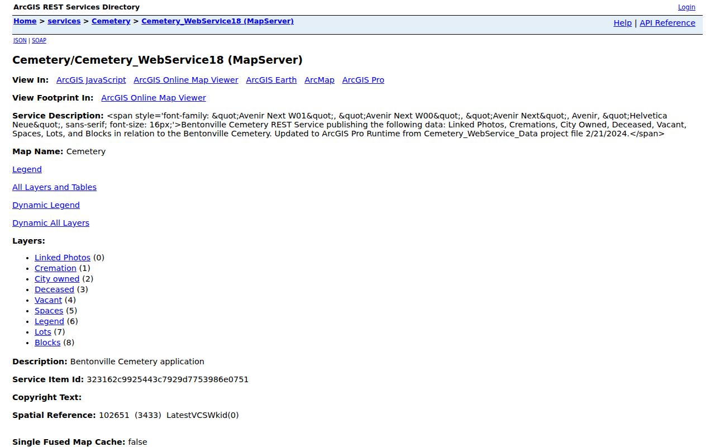Open the services breadcrumb link
Screen dimensions: 715x447
[x=64, y=21]
